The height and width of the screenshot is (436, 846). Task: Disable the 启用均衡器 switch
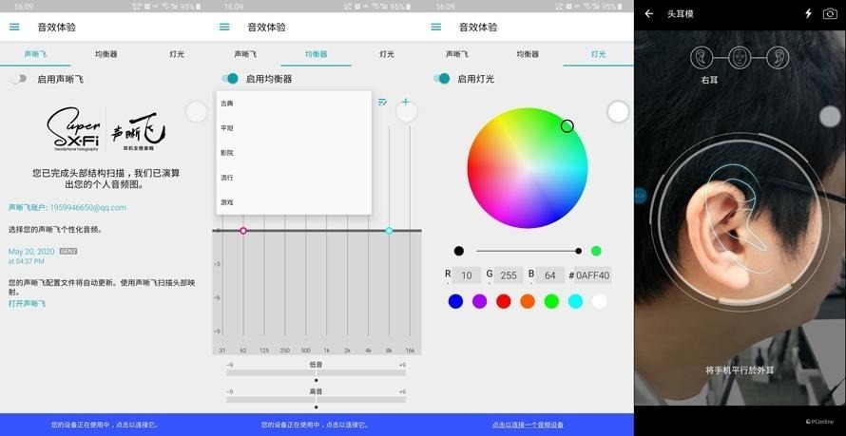(230, 79)
